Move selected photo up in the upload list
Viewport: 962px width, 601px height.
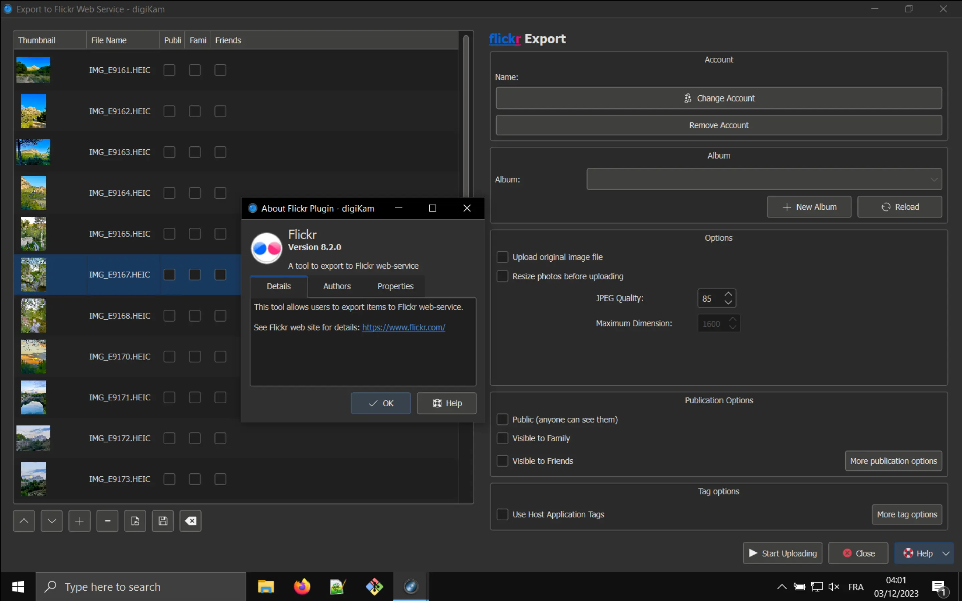[x=23, y=520]
